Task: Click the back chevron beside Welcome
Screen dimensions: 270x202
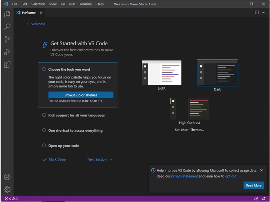Action: [x=28, y=24]
